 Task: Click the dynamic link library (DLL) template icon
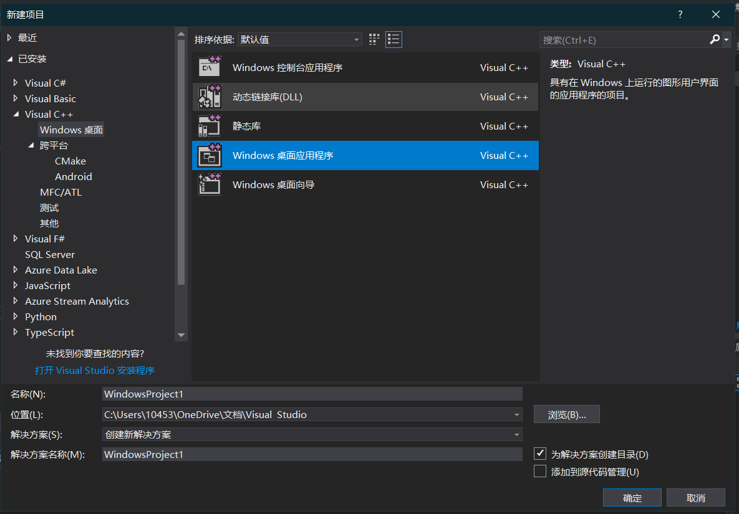pyautogui.click(x=210, y=97)
